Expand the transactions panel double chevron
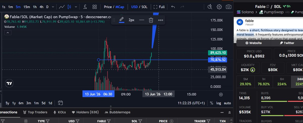 [229, 112]
